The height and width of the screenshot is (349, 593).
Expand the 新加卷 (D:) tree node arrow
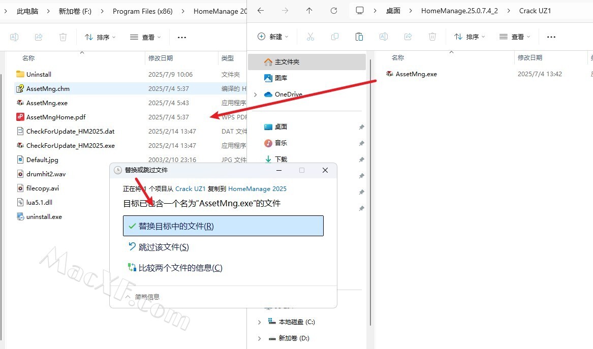[259, 338]
